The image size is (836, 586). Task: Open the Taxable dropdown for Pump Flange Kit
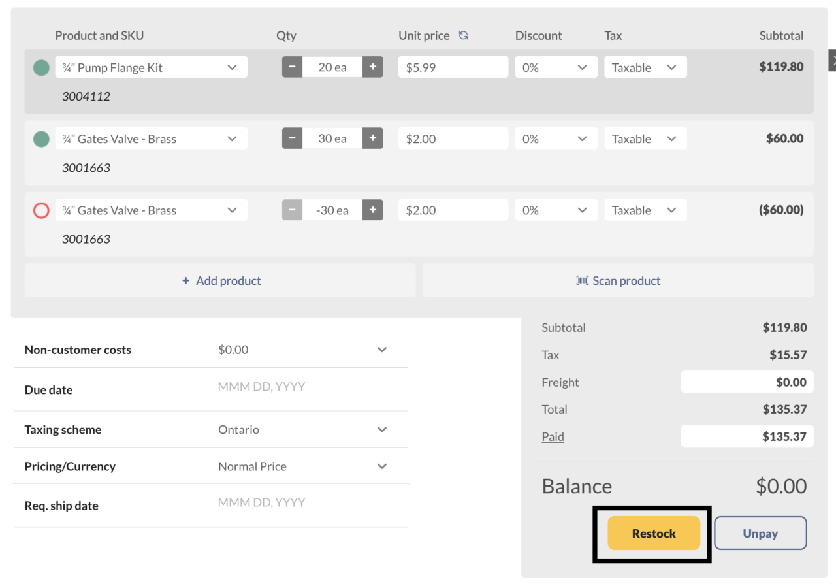point(645,67)
